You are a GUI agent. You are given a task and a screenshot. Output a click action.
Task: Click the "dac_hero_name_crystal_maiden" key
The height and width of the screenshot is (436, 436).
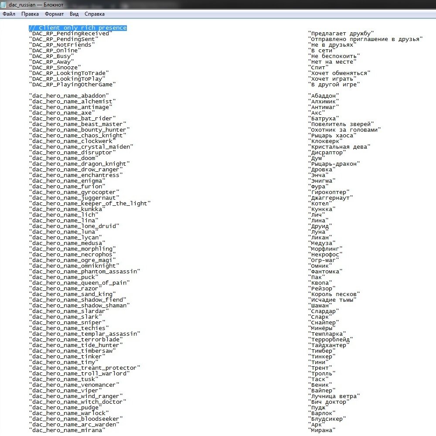(81, 147)
